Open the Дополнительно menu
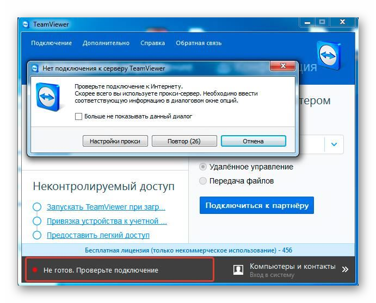The height and width of the screenshot is (303, 376). 106,43
